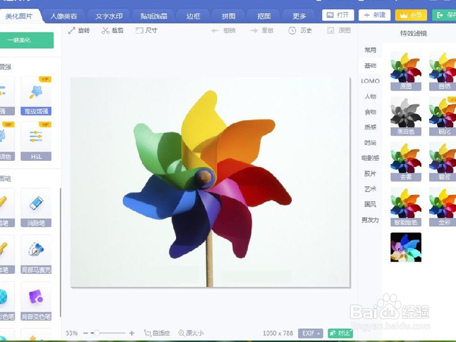Switch to the 抠图 tab

coord(264,17)
